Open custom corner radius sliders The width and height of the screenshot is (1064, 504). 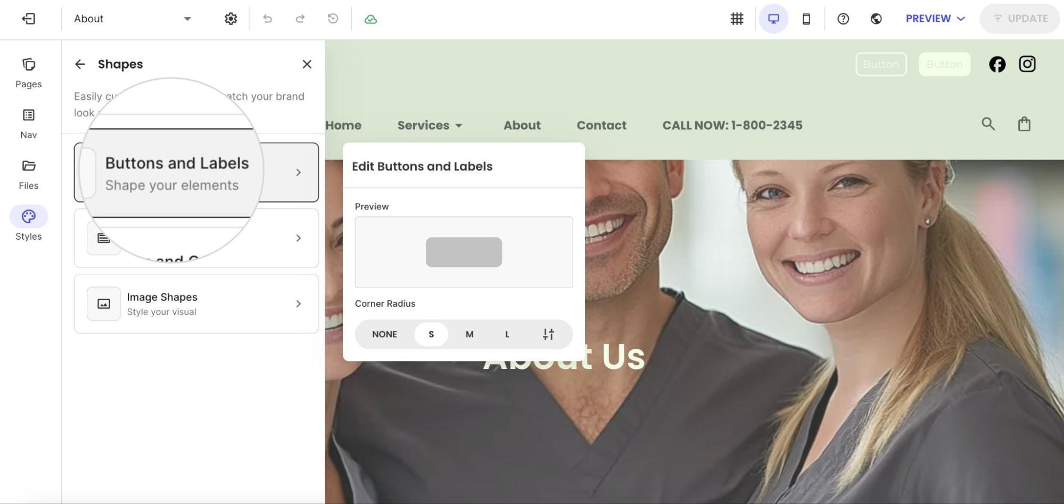548,334
